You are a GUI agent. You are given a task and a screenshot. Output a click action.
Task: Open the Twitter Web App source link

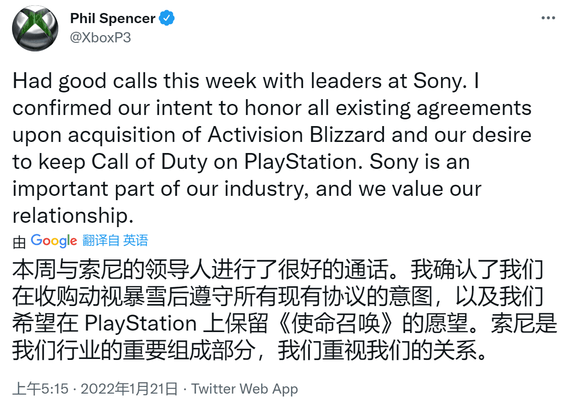(x=245, y=389)
